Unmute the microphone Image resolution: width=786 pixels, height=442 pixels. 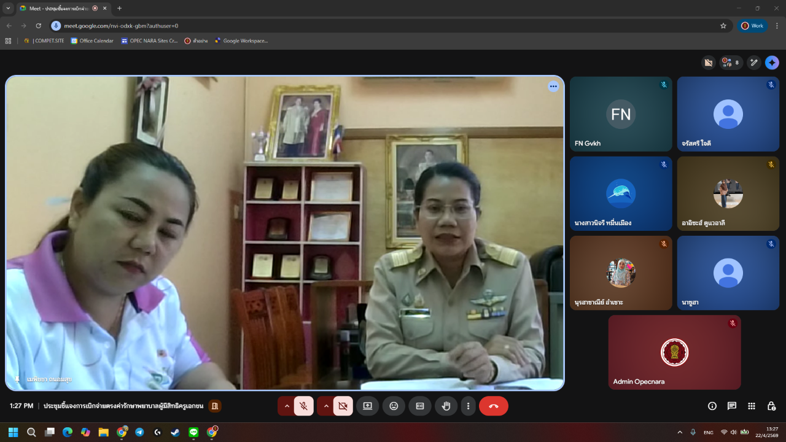pos(303,406)
